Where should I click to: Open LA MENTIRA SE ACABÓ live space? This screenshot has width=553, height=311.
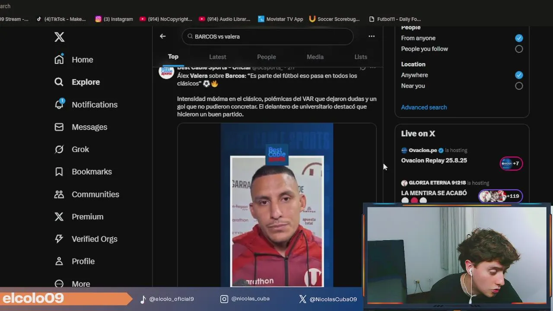point(434,193)
